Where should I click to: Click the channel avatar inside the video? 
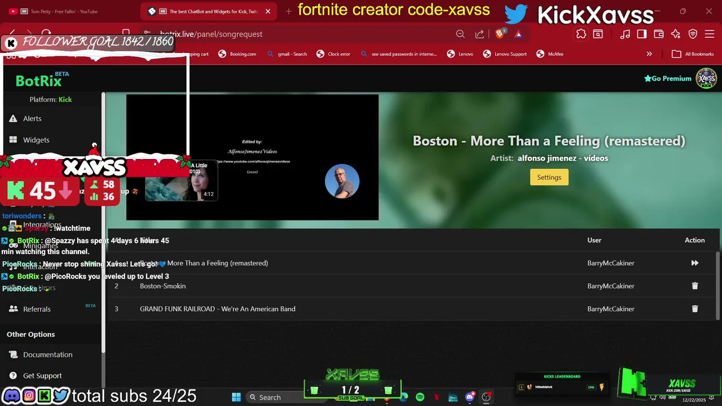[342, 181]
